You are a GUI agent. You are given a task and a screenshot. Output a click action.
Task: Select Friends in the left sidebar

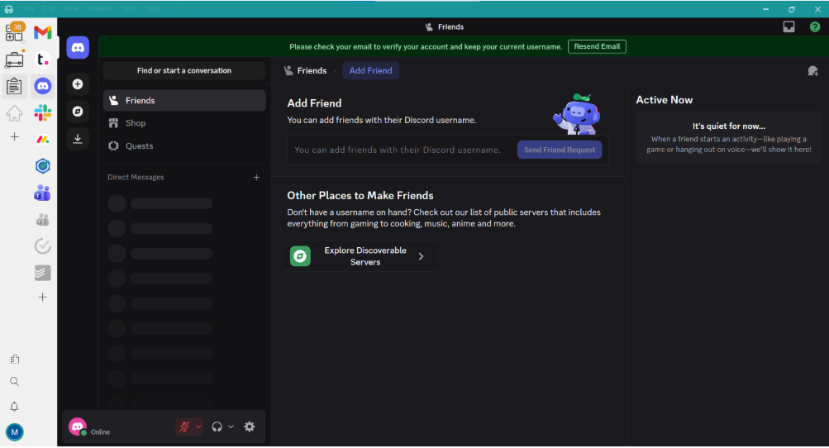coord(184,101)
